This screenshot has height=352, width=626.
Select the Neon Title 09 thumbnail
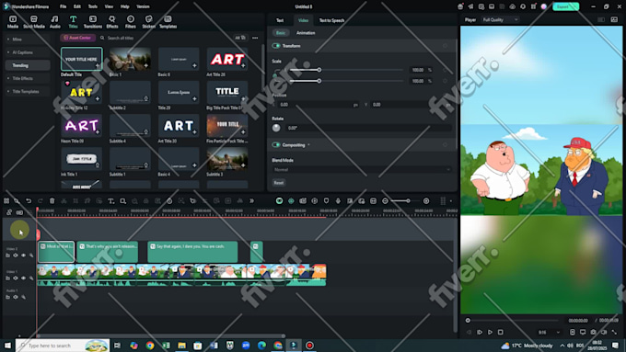[81, 126]
